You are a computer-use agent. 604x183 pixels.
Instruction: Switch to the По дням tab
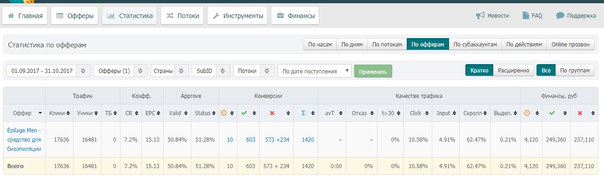352,45
